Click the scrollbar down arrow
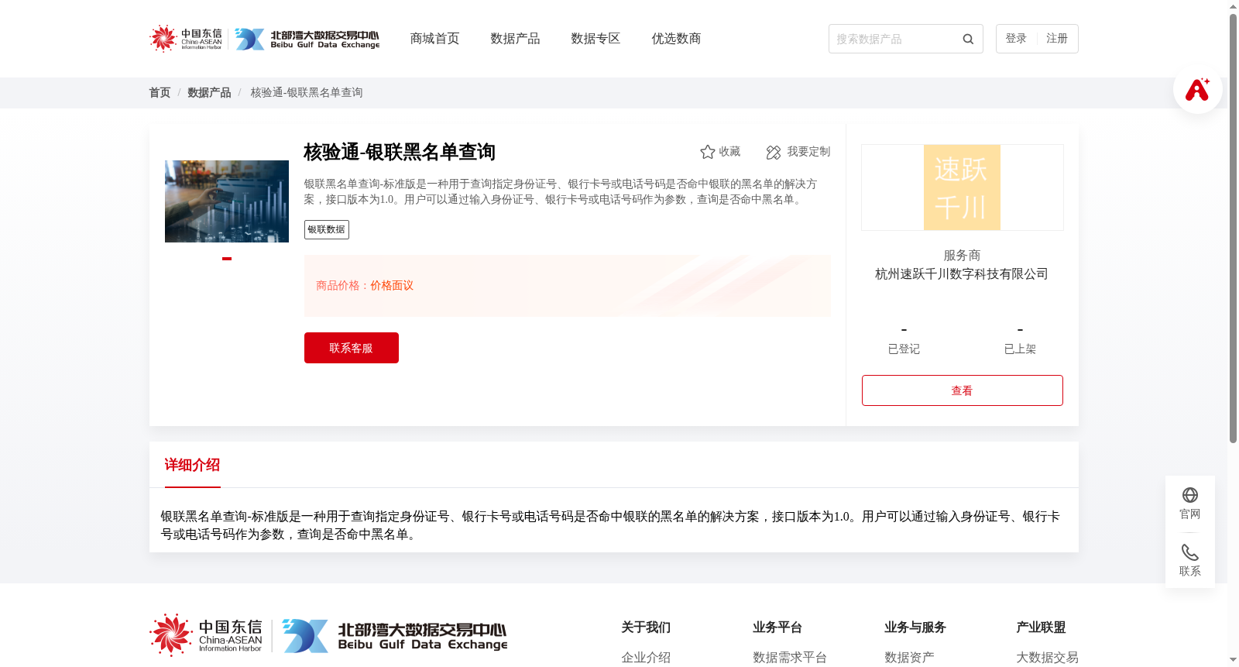 (x=1233, y=660)
